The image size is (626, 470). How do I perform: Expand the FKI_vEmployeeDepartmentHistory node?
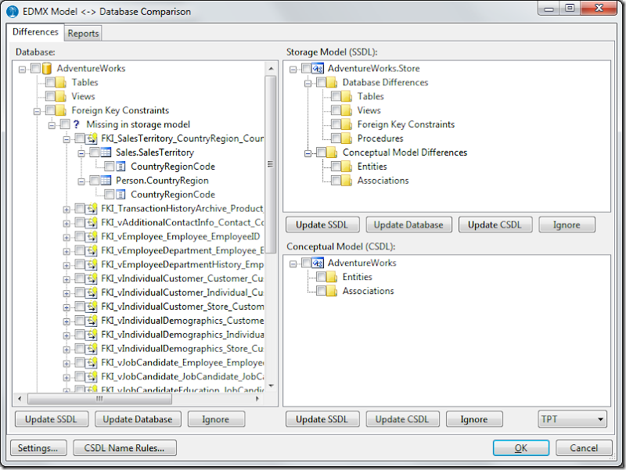[x=67, y=266]
